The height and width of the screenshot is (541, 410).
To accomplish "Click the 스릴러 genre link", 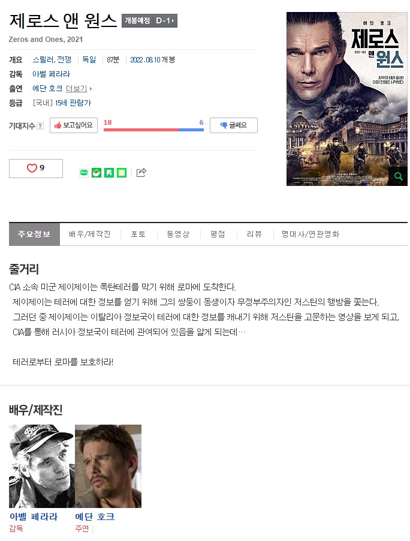I will [42, 60].
